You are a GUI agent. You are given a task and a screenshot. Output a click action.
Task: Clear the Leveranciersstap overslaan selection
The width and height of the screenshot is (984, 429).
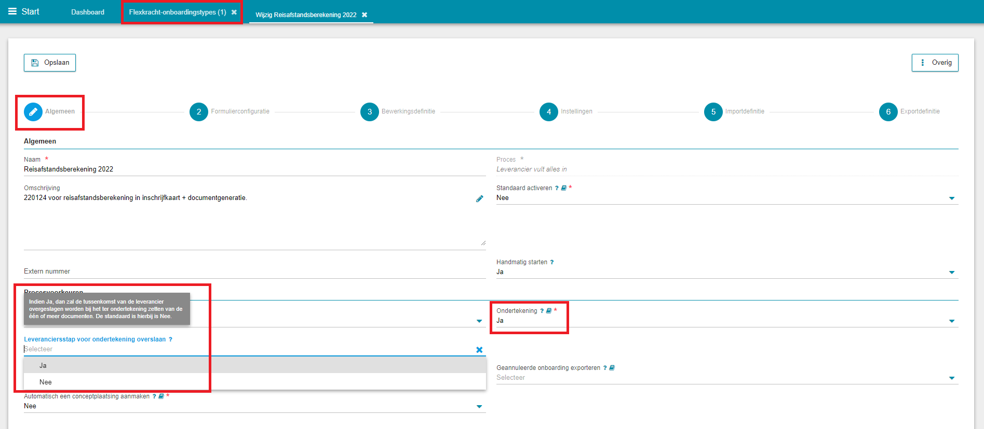point(479,350)
